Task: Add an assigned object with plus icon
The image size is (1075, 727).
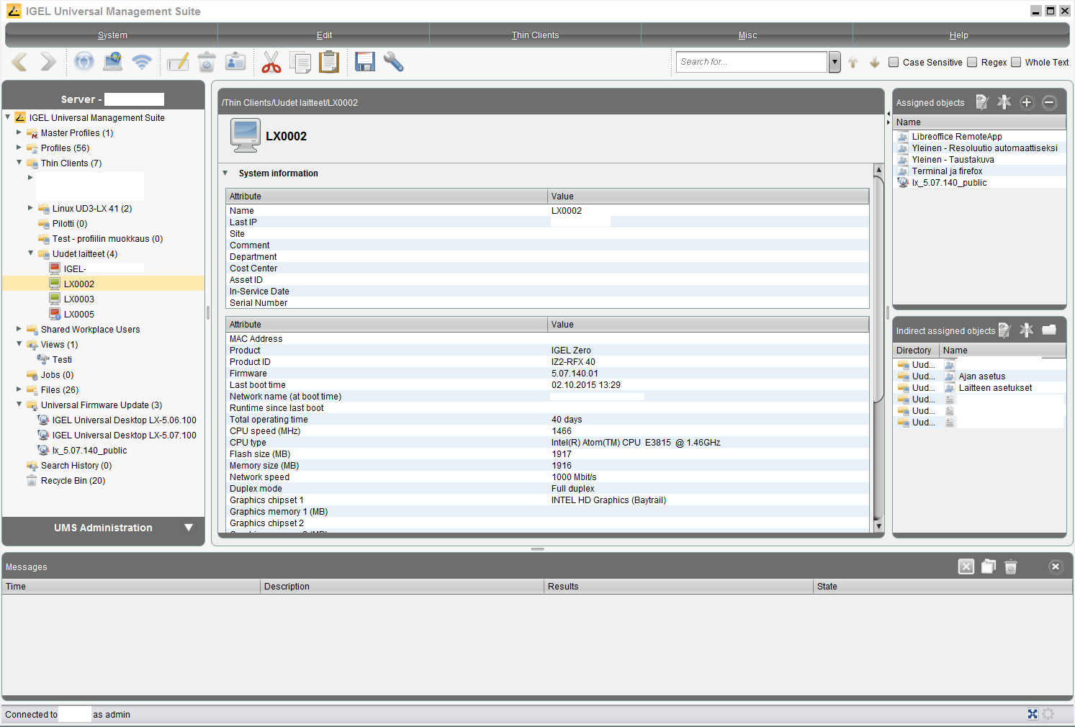Action: 1027,102
